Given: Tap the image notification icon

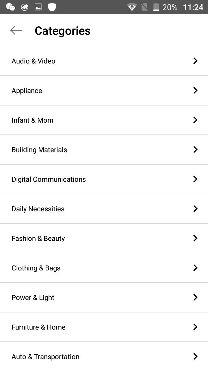Looking at the screenshot, I should point(38,7).
